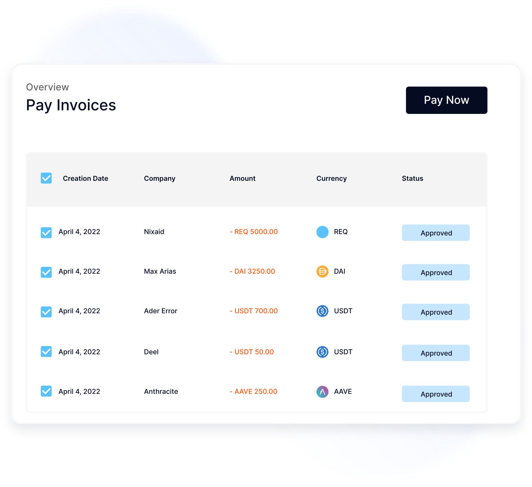Click the checkmark inside the header checkbox

click(x=46, y=178)
